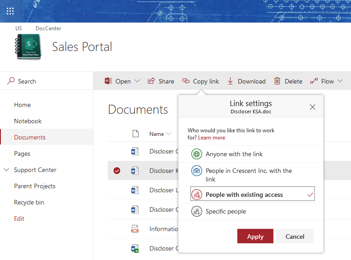Close the Link settings dialog
The width and height of the screenshot is (351, 260).
[313, 107]
